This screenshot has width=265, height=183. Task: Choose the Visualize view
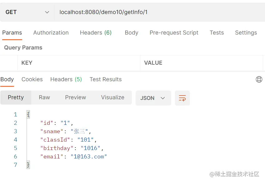(113, 97)
